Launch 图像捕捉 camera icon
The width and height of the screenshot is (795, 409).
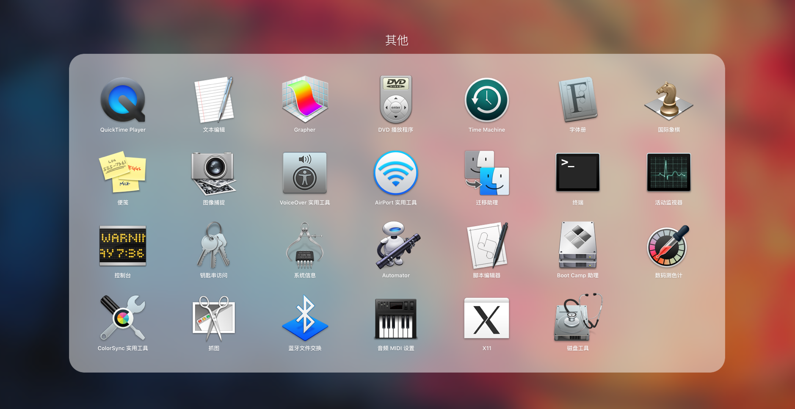click(214, 173)
